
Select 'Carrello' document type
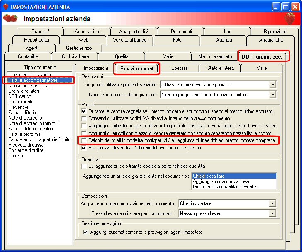coord(40,156)
